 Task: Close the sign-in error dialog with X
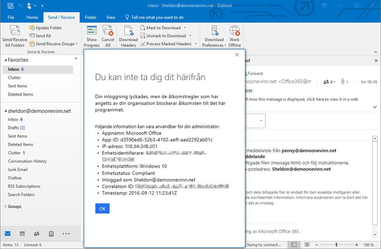tap(237, 55)
